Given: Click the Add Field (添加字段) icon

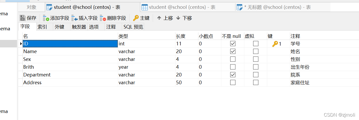Looking at the screenshot, I should (46, 18).
